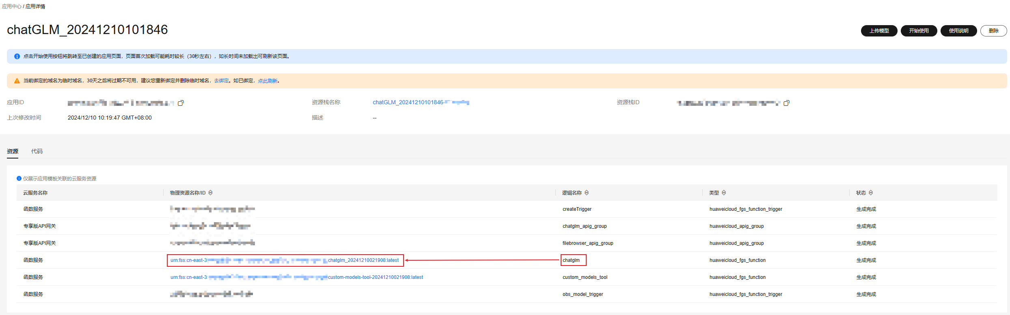Switch to the 代码 tab

[37, 151]
